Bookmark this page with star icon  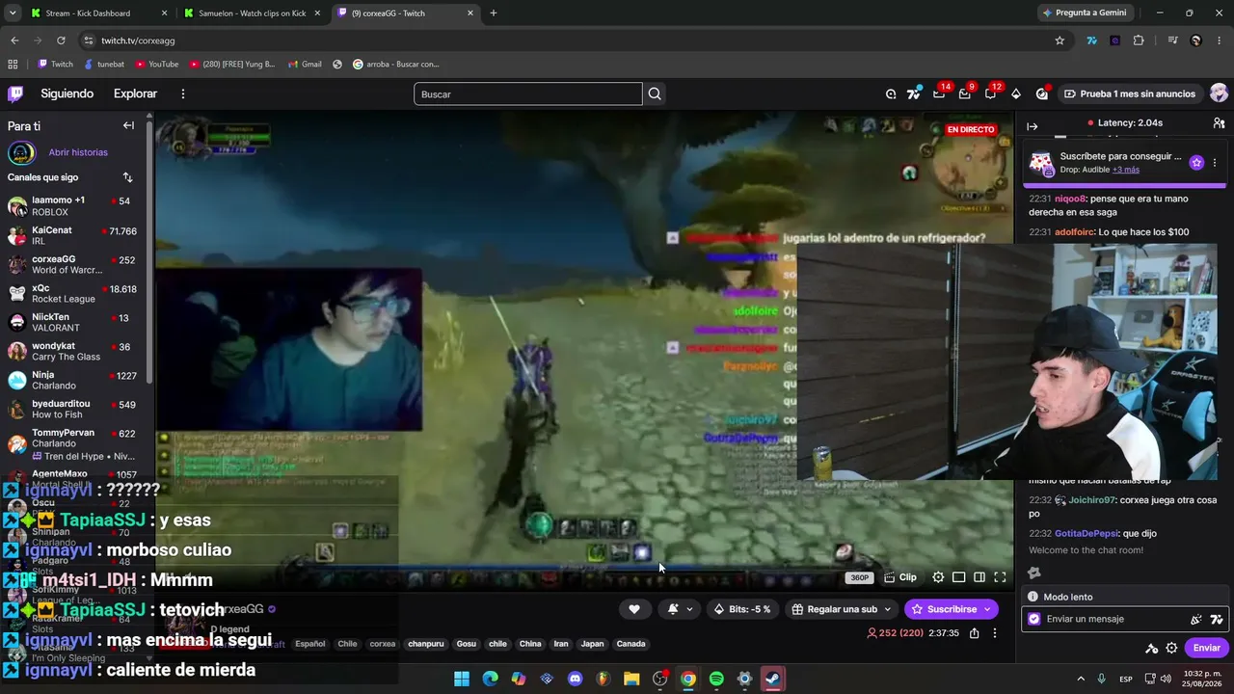tap(1060, 40)
